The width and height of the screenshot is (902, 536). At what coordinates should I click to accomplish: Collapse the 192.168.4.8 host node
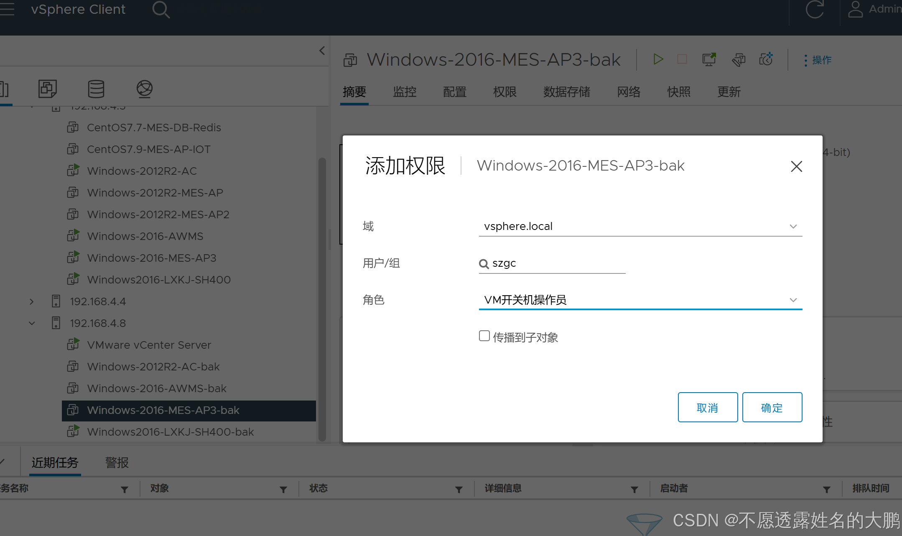click(x=32, y=323)
